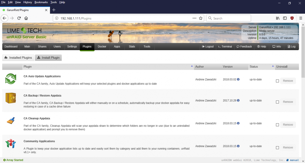This screenshot has width=305, height=163.
Task: Toggle the Firefox sidebar icon
Action: (285, 18)
